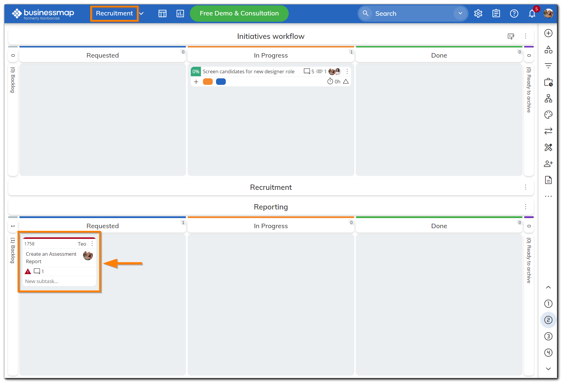
Task: Open the card creation plus icon
Action: point(548,33)
